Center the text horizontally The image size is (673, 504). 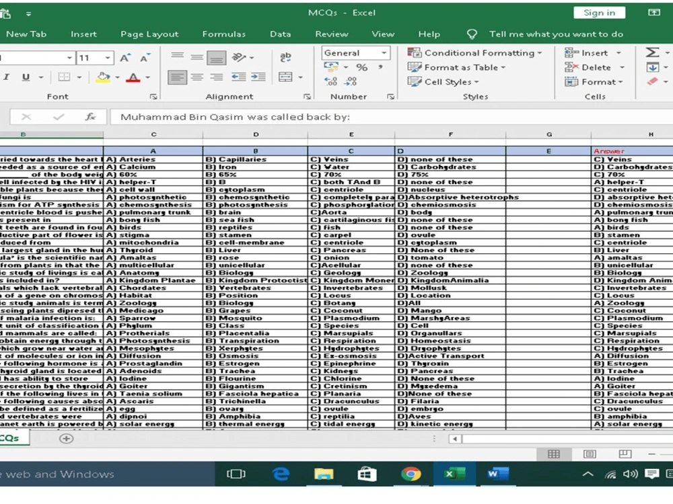coord(197,77)
